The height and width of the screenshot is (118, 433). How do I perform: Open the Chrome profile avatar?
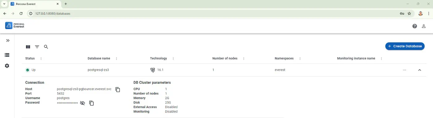tap(421, 14)
